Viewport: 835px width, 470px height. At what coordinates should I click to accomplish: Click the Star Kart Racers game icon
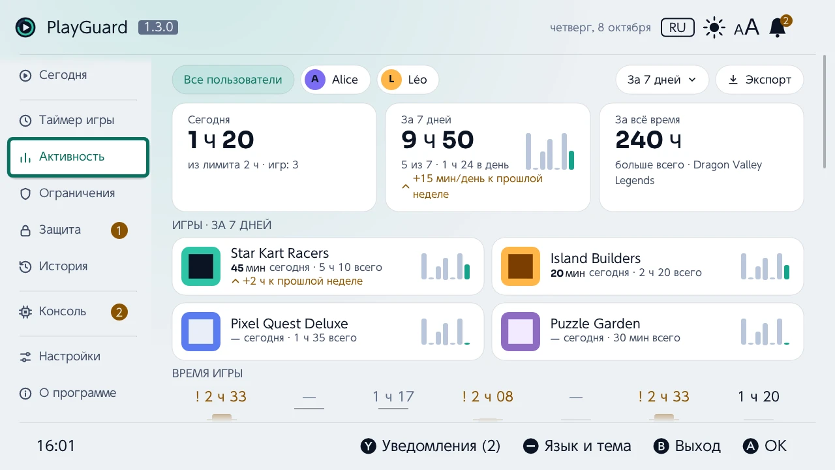(x=201, y=266)
